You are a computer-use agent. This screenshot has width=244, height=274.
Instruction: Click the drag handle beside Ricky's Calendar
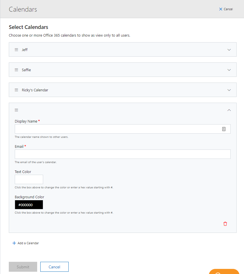click(16, 90)
